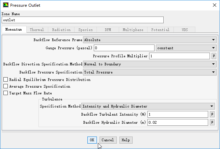Switch to the Thermal tab

(37, 30)
